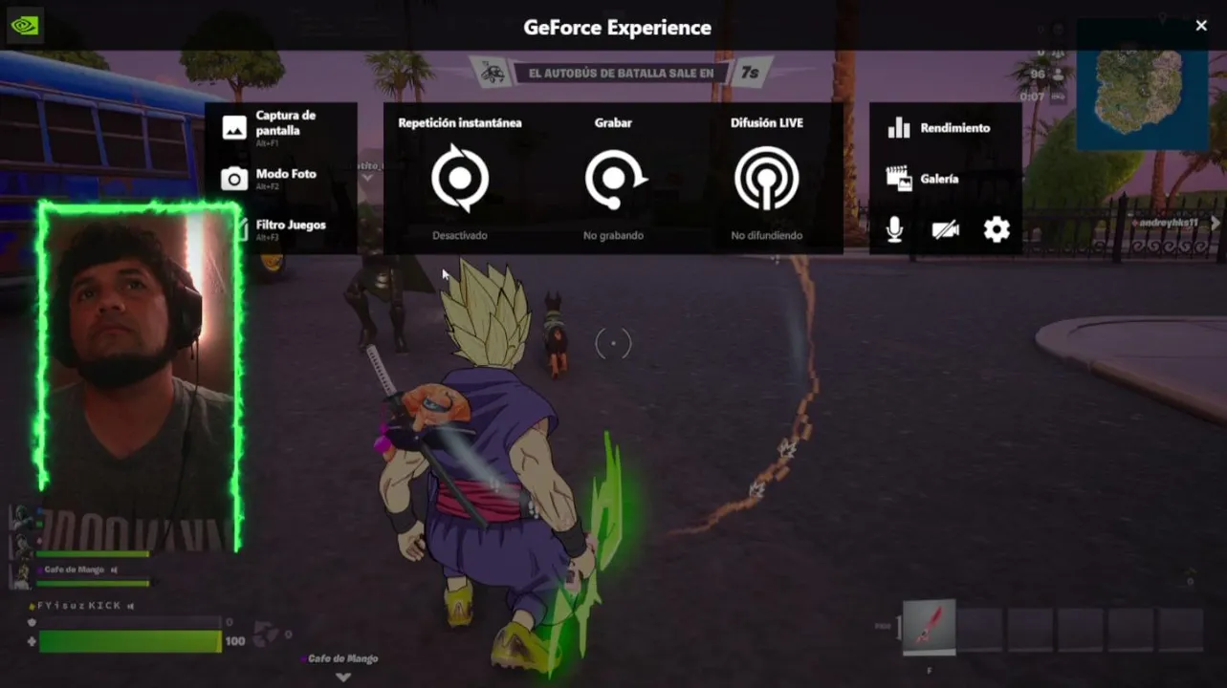Click the 7s countdown timer
This screenshot has width=1227, height=688.
coord(750,73)
